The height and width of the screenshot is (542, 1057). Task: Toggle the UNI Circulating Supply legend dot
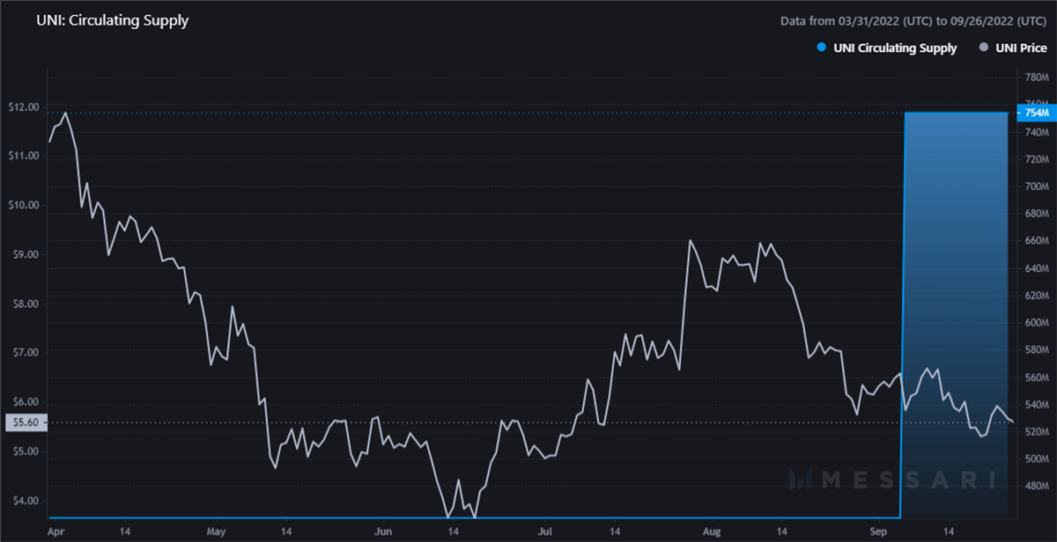tap(823, 48)
